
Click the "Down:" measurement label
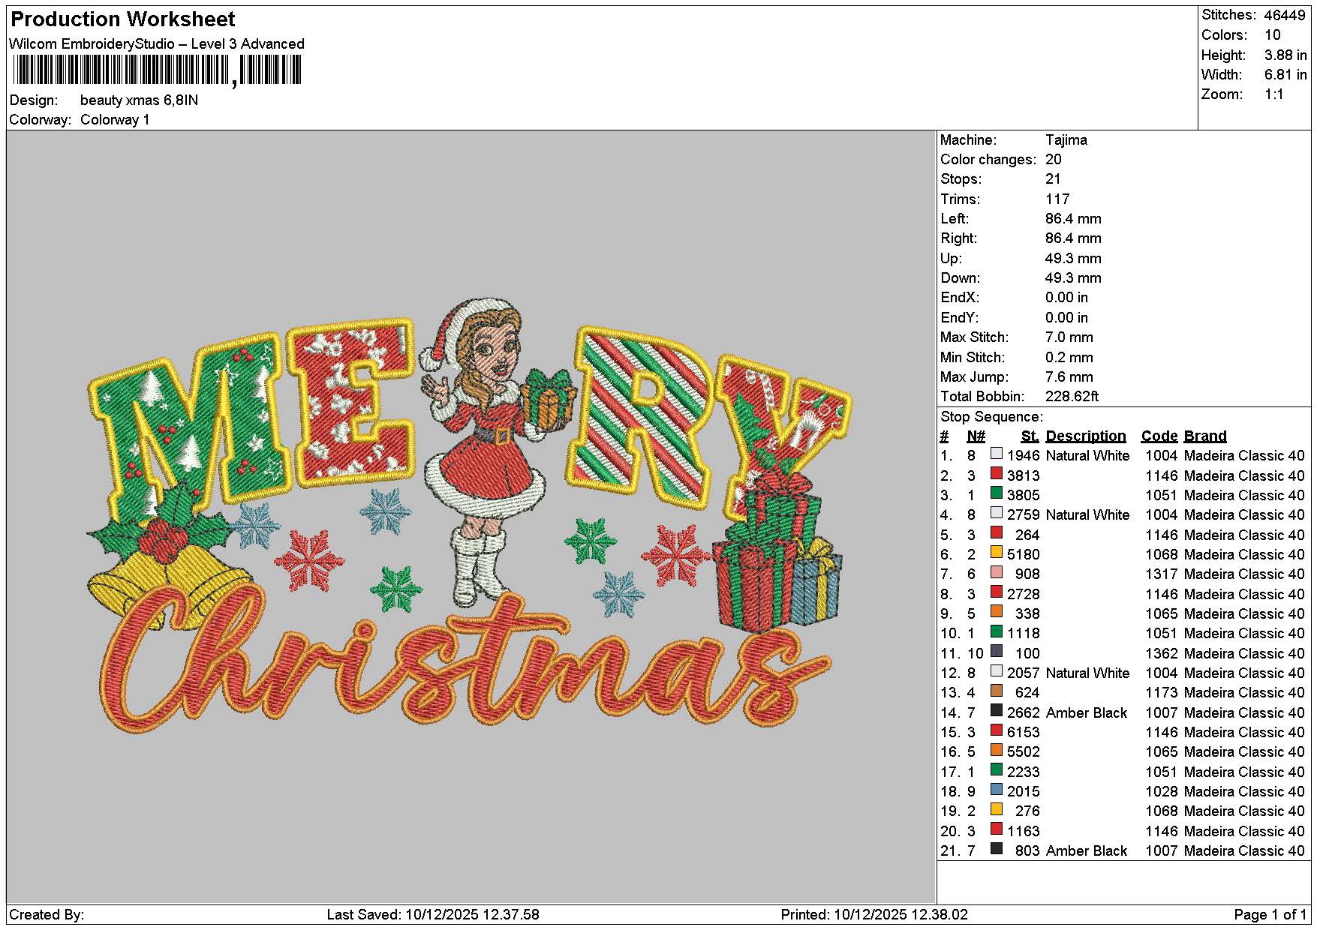959,278
